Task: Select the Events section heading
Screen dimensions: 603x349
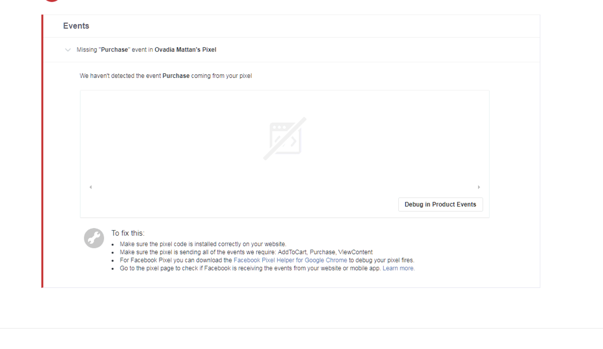Action: pyautogui.click(x=76, y=26)
